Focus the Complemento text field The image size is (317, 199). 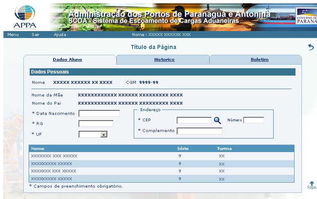[x=200, y=131]
